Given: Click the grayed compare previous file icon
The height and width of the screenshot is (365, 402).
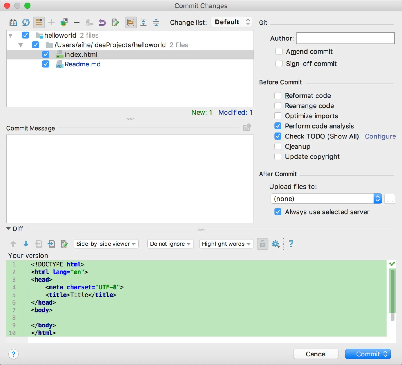Looking at the screenshot, I should (x=38, y=244).
